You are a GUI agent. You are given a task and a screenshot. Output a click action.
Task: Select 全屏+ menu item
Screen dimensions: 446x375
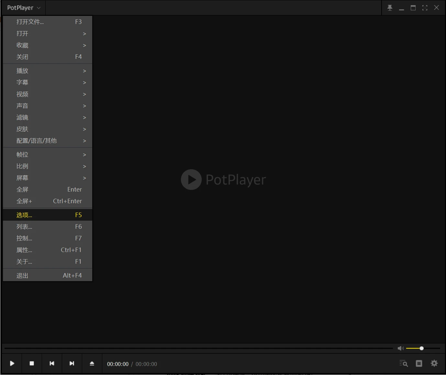pos(48,201)
